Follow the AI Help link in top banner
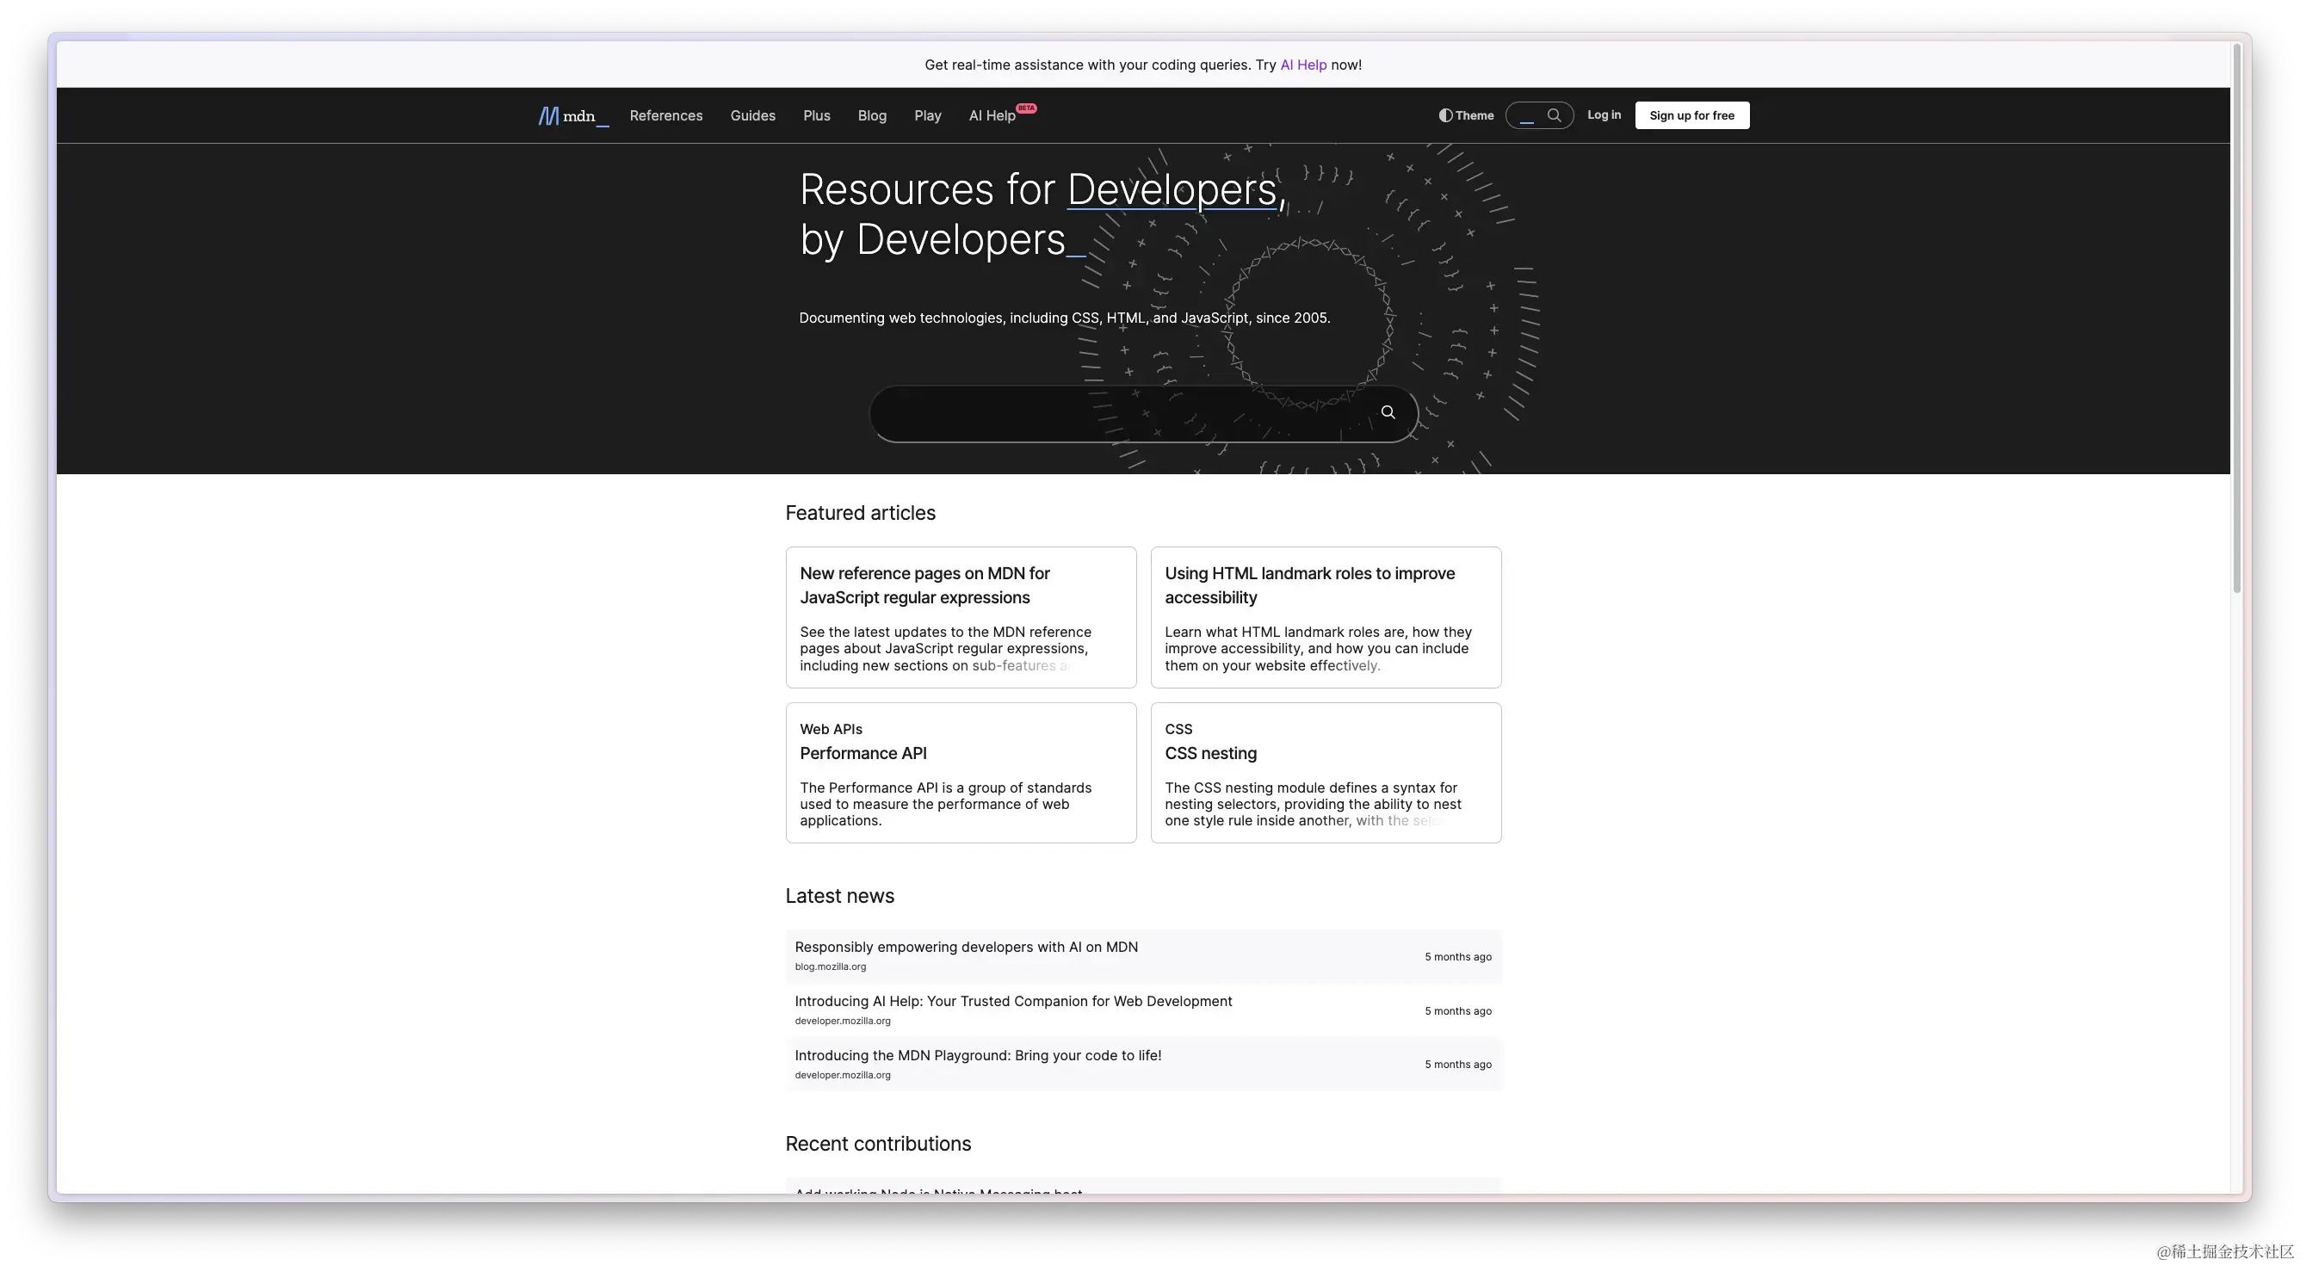The image size is (2300, 1266). [x=1302, y=65]
